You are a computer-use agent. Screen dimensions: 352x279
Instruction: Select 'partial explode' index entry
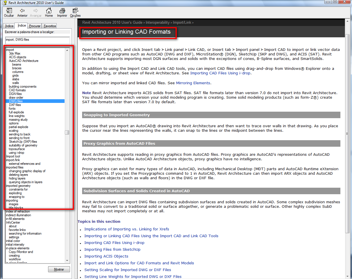[18, 127]
